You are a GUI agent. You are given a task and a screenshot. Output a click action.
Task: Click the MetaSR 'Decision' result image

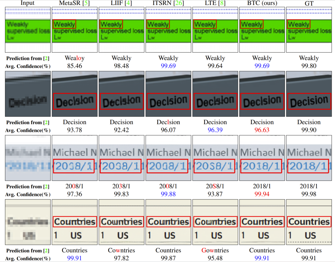[75, 94]
